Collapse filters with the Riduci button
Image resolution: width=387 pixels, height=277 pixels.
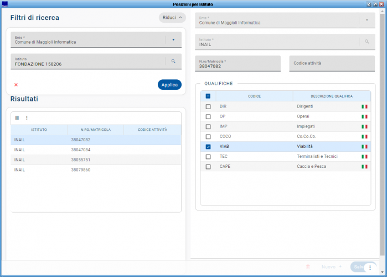point(172,18)
